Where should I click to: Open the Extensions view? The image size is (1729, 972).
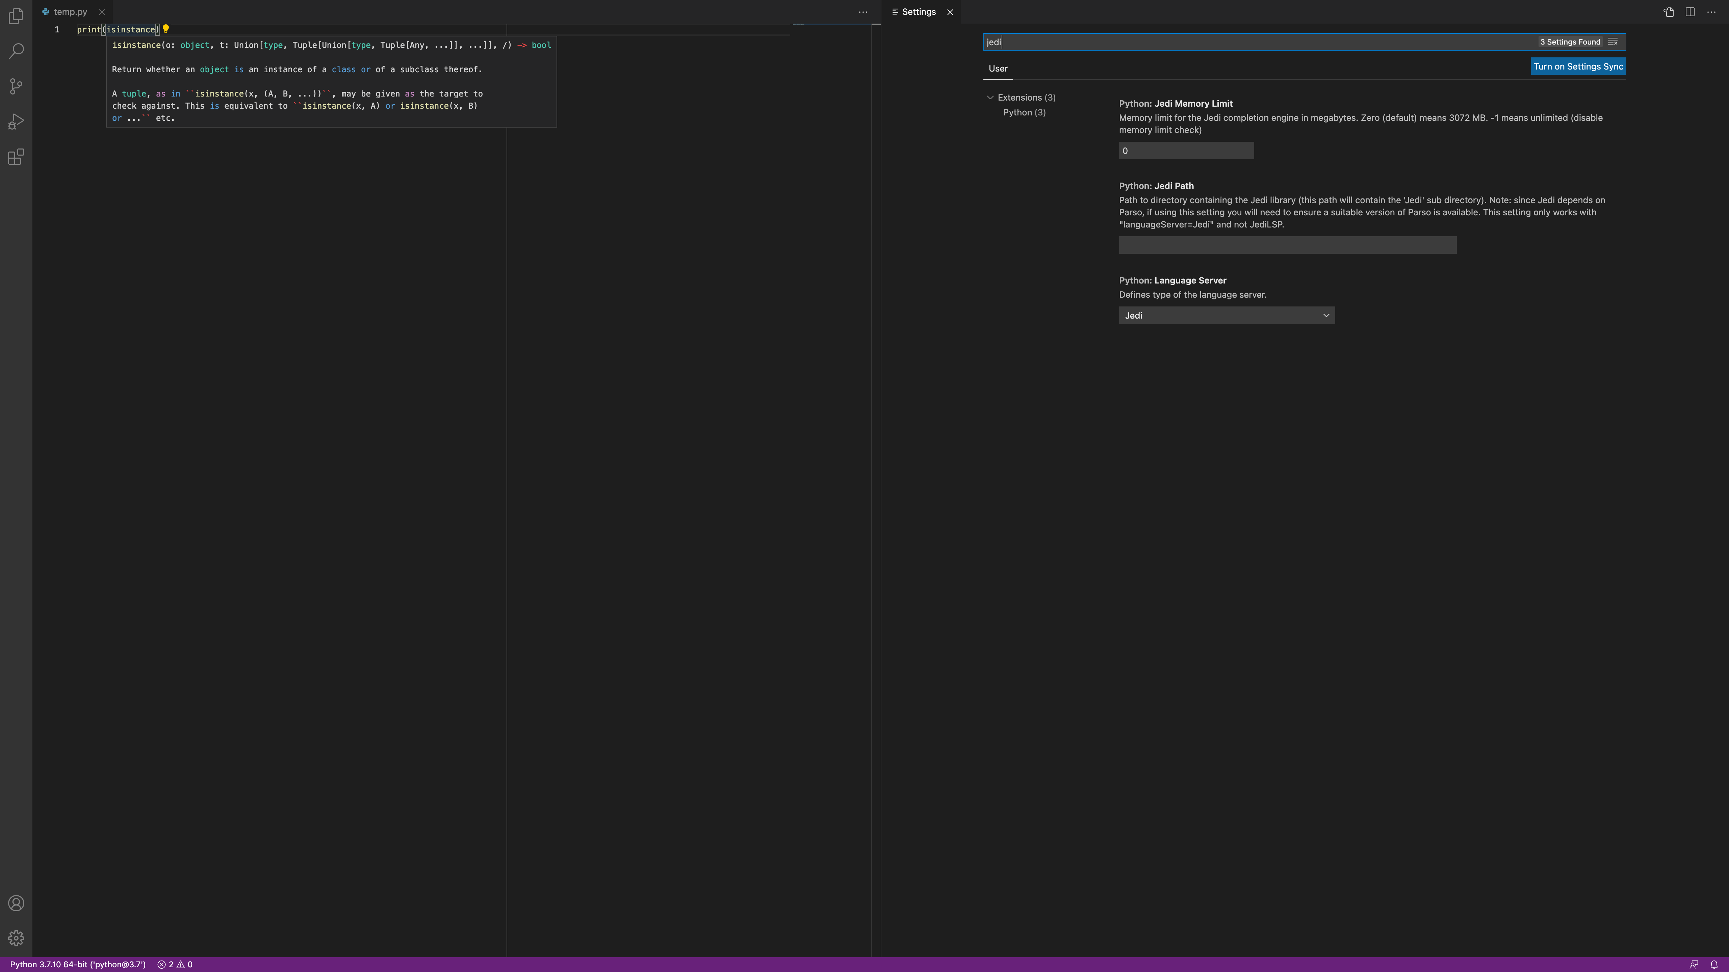click(x=16, y=157)
